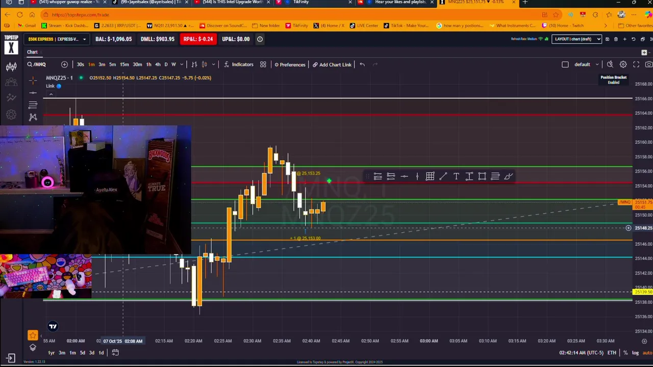Click the candlestick chart style icon
This screenshot has height=367, width=653.
pos(205,65)
